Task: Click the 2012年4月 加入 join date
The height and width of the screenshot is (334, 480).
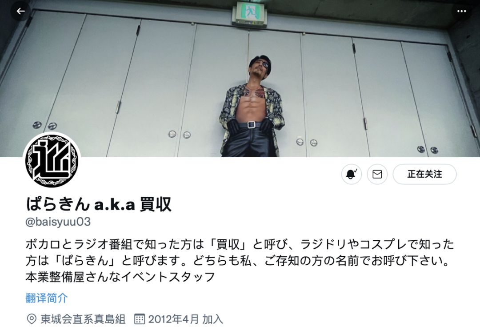Action: click(x=185, y=319)
